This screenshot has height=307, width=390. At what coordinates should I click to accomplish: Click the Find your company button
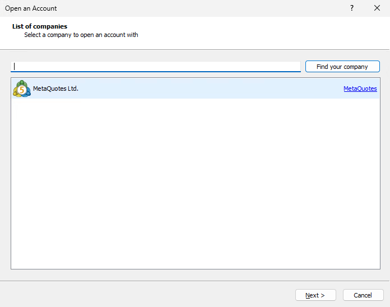tap(342, 66)
